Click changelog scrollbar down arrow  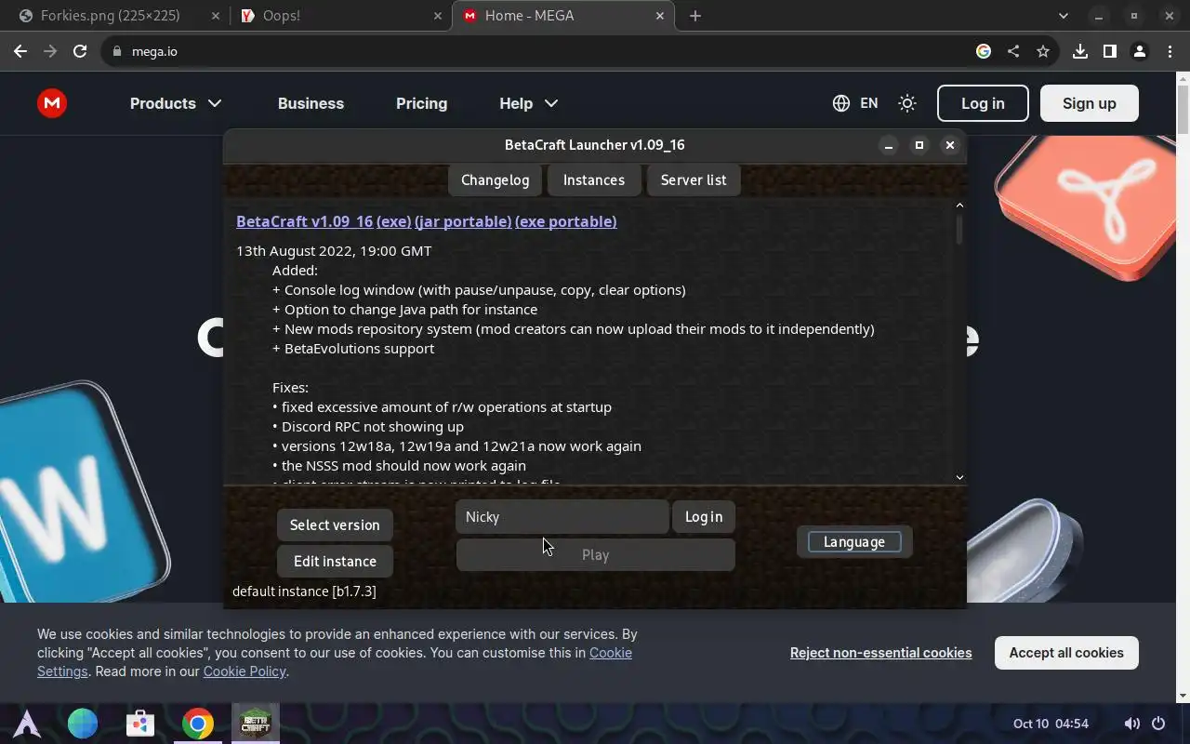coord(959,477)
